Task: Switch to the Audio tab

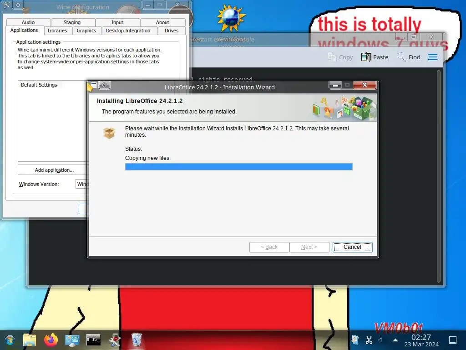Action: 28,22
